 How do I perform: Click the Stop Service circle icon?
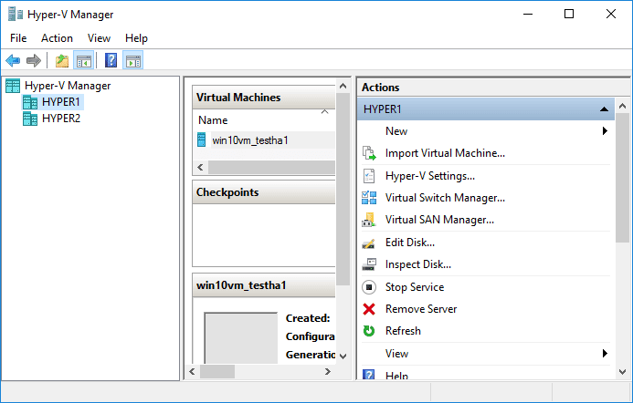(x=369, y=287)
